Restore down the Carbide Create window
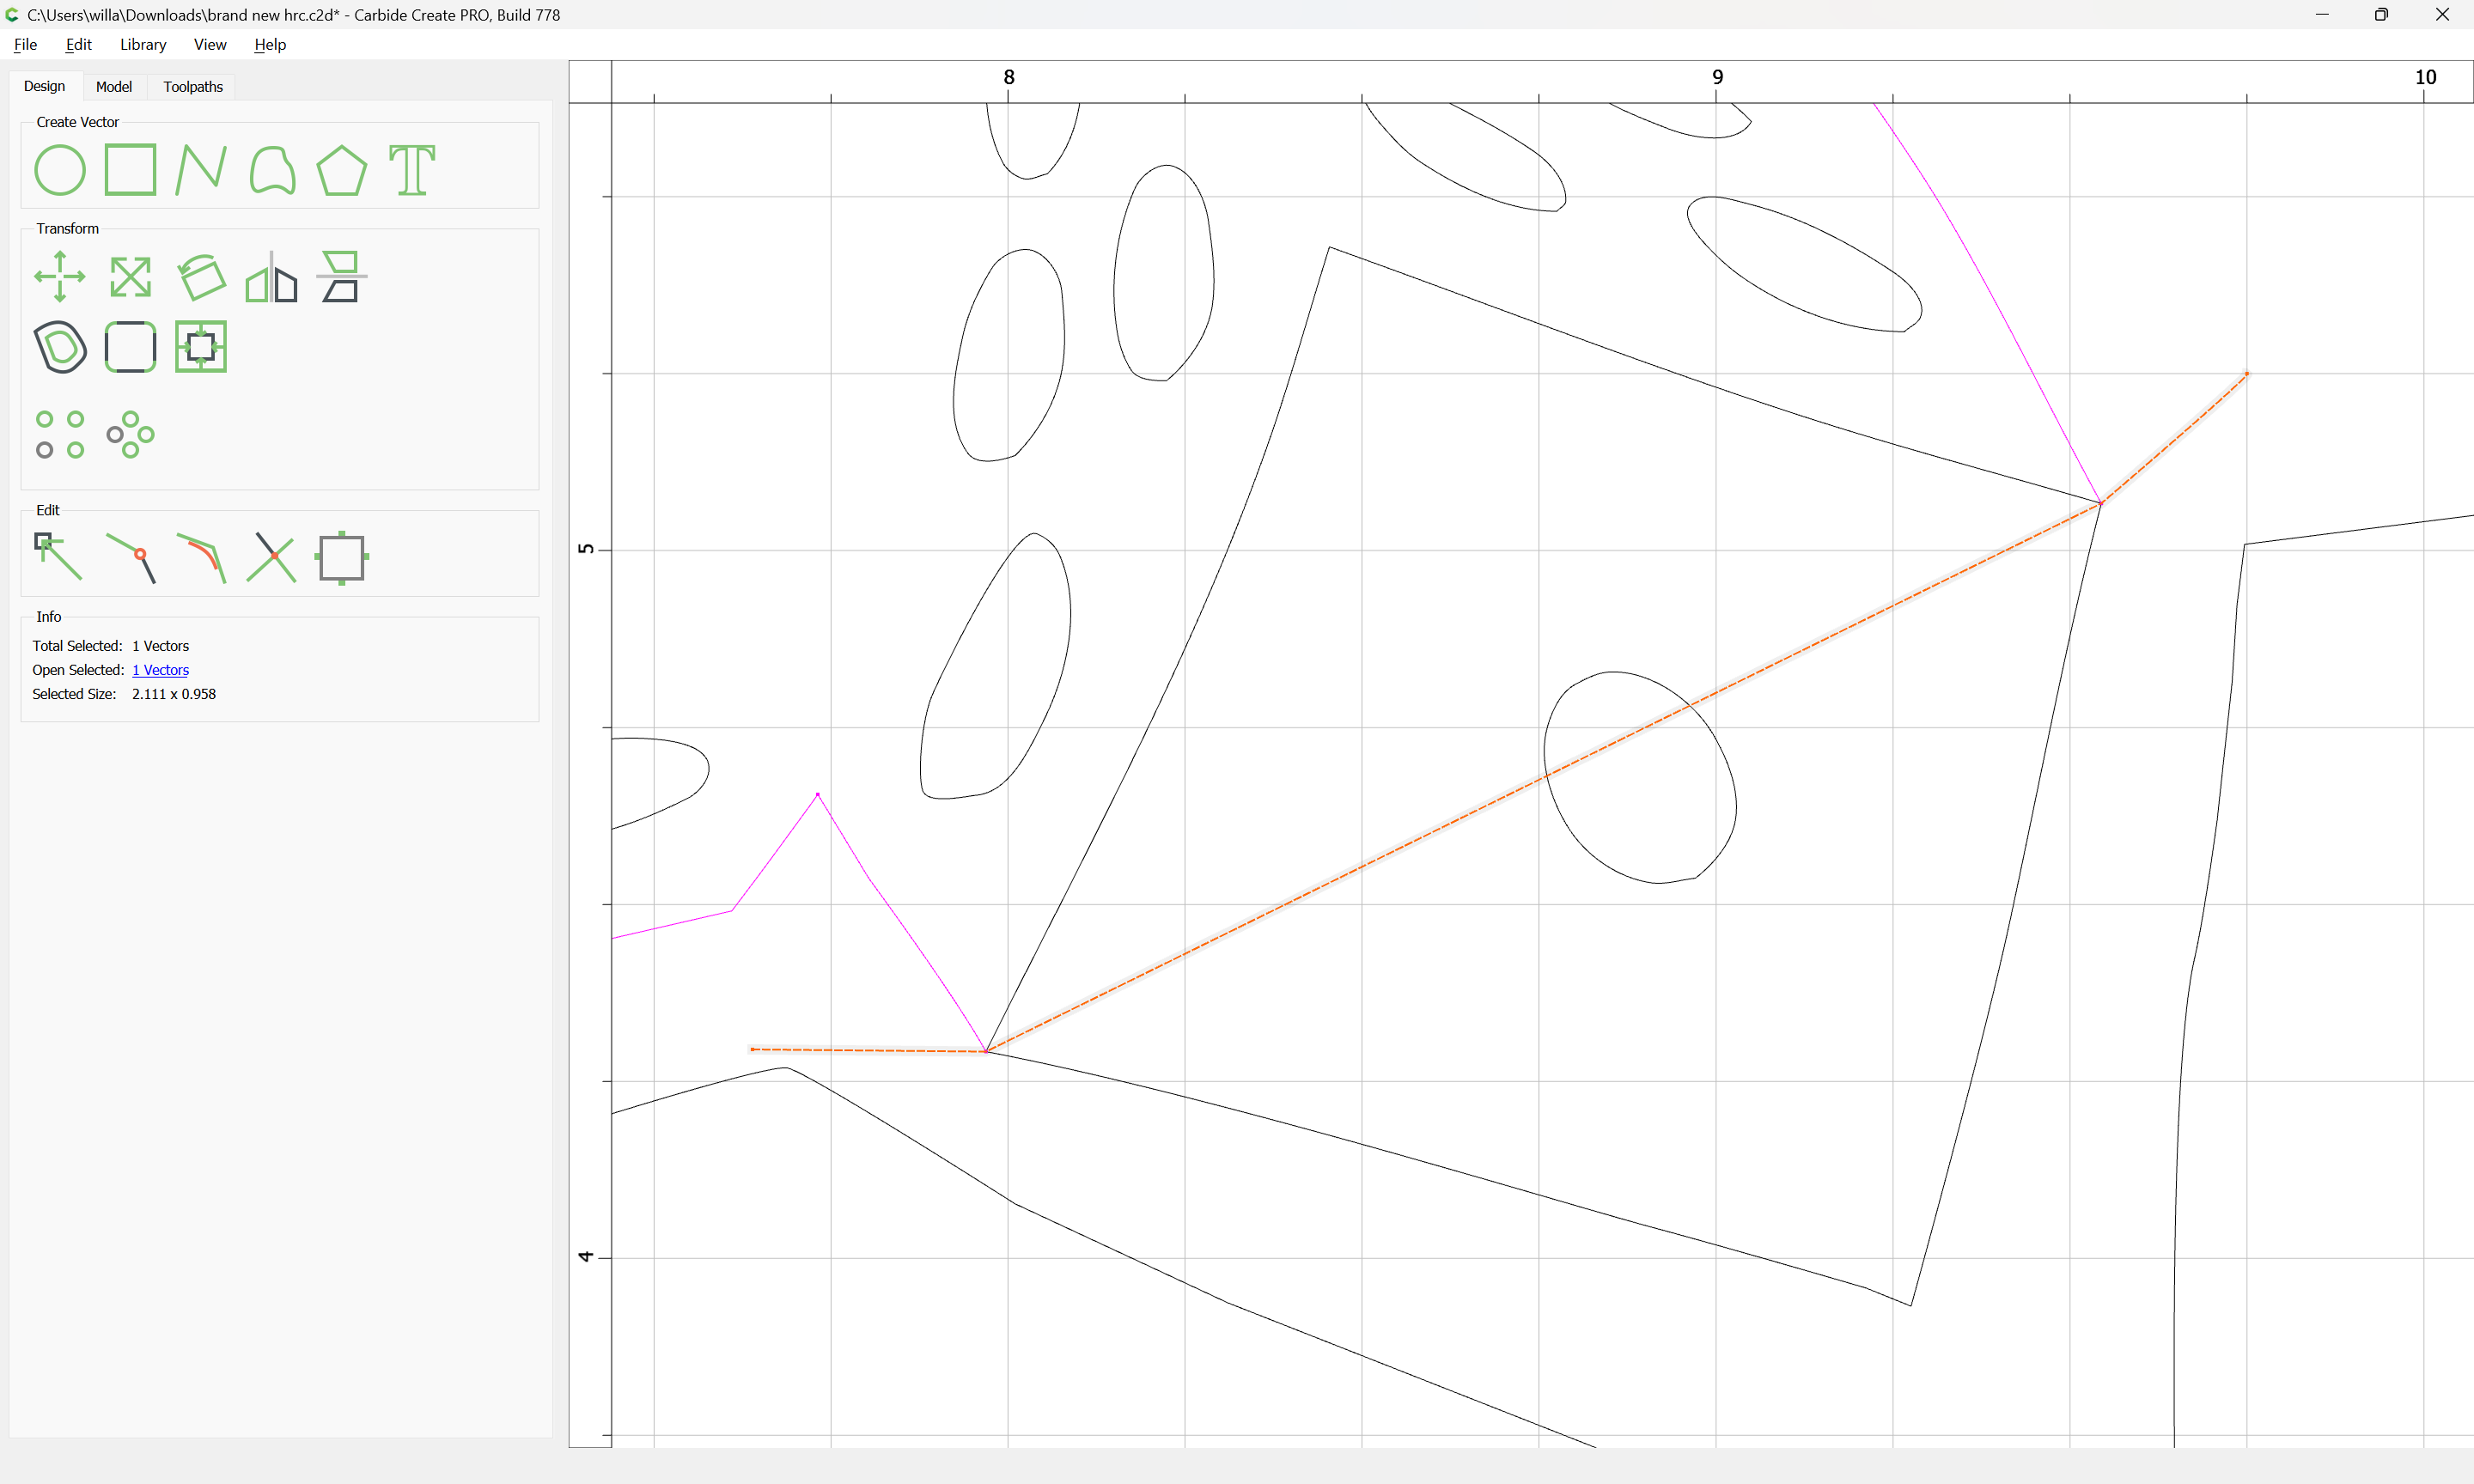 point(2381,14)
